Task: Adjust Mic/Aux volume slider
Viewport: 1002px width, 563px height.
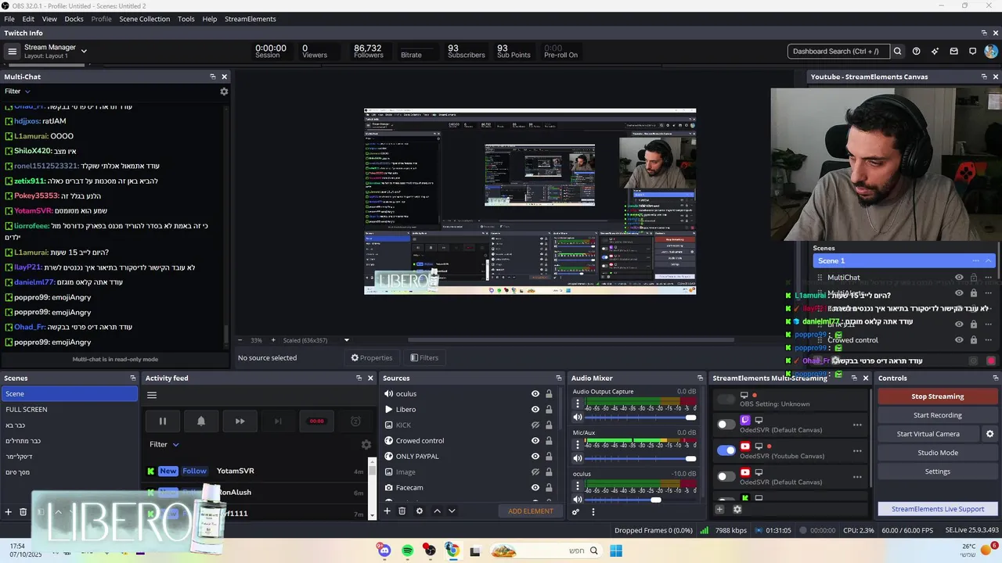Action: click(640, 458)
